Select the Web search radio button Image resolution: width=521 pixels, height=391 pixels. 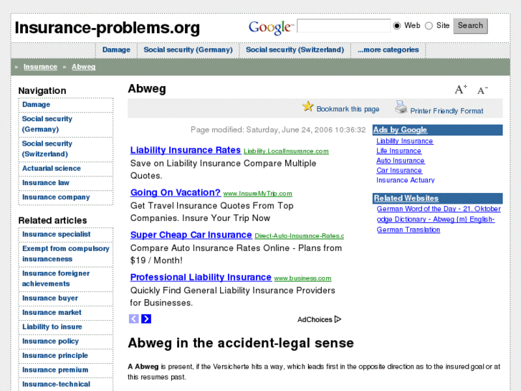pos(397,26)
